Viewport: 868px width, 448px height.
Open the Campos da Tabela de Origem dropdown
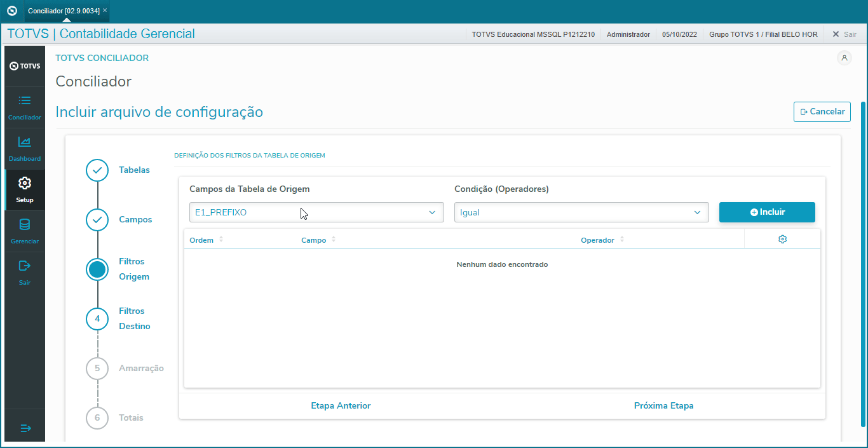316,212
